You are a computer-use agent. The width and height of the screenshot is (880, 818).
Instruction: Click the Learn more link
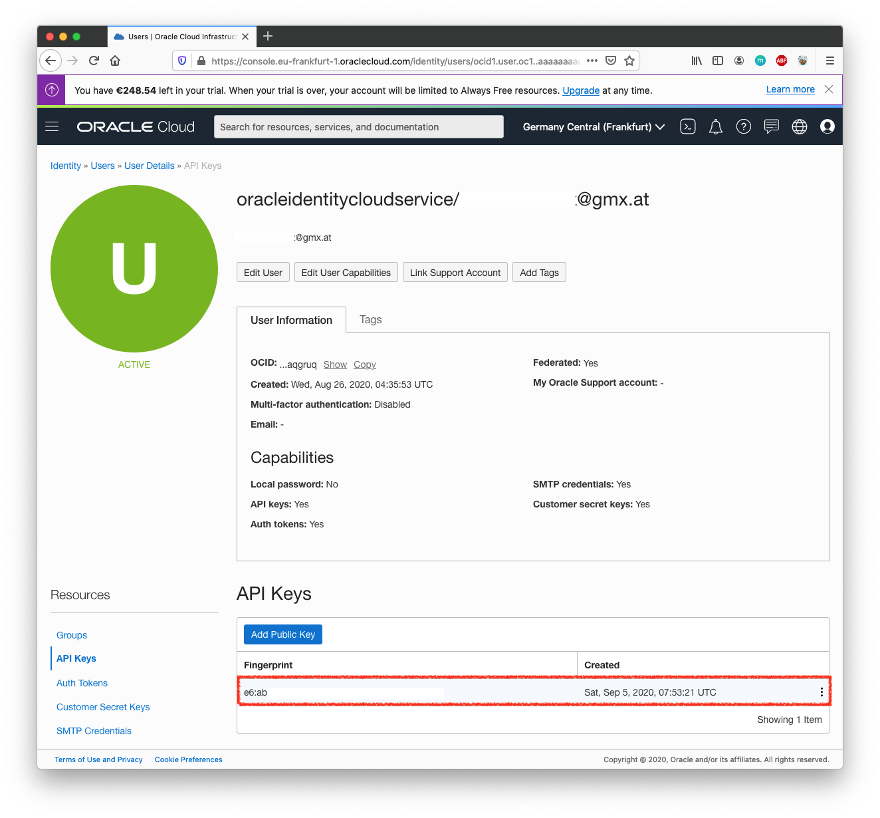790,89
